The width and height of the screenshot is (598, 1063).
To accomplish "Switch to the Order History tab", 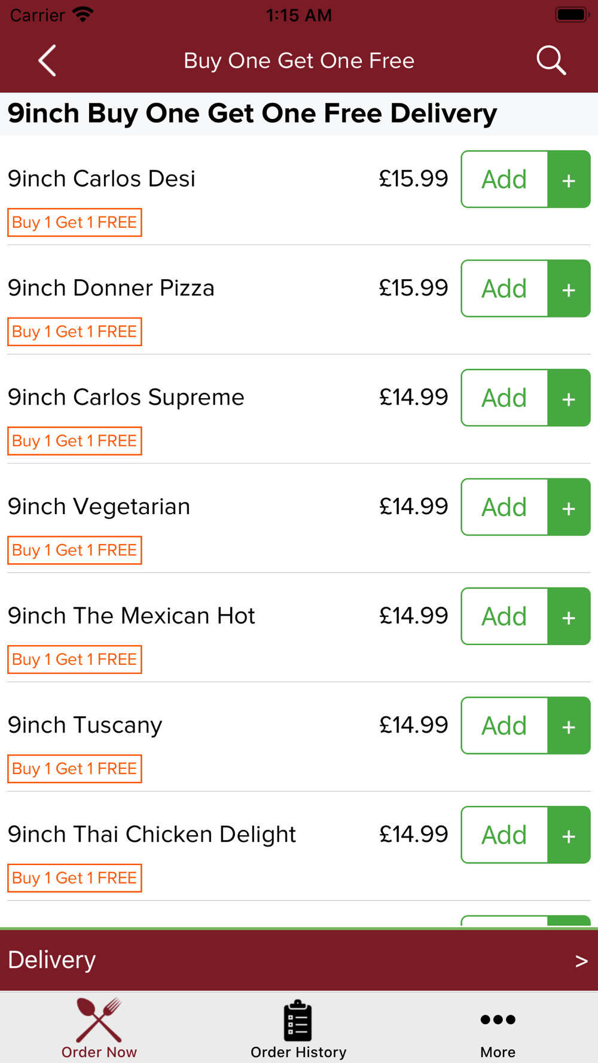I will click(298, 1029).
